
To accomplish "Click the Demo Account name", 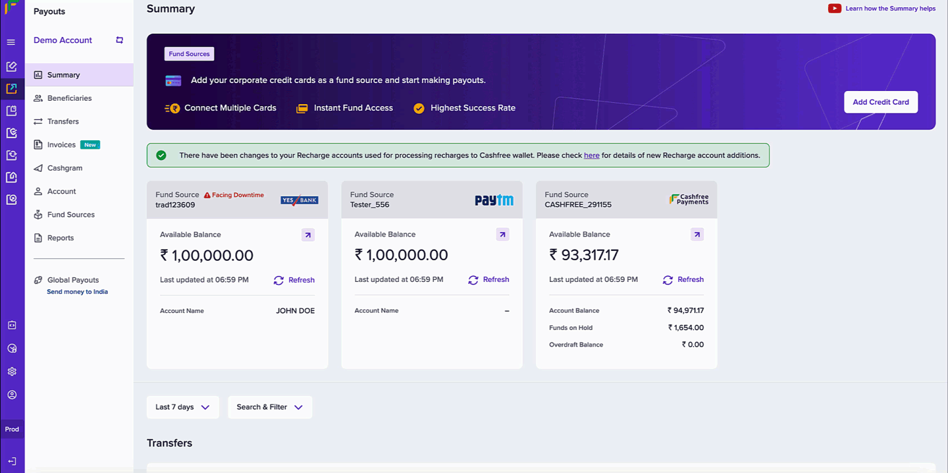I will [x=63, y=40].
